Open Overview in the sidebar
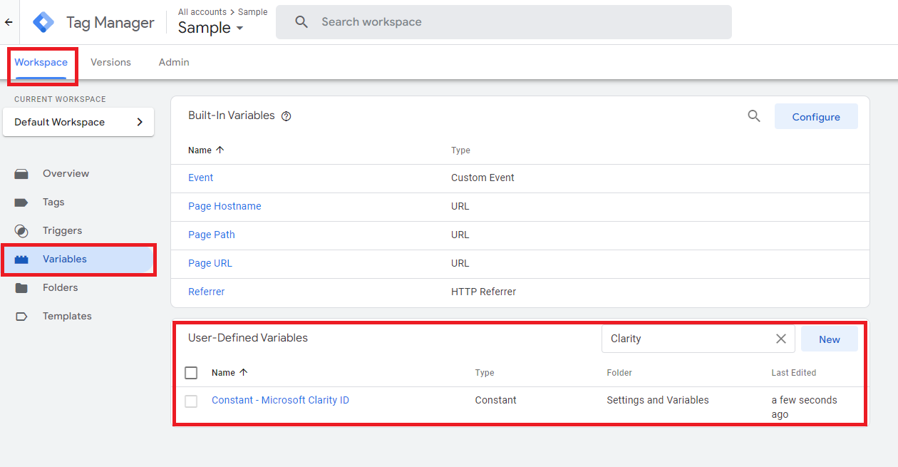 (66, 173)
